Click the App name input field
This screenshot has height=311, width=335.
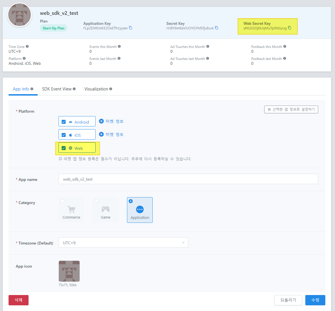[188, 179]
